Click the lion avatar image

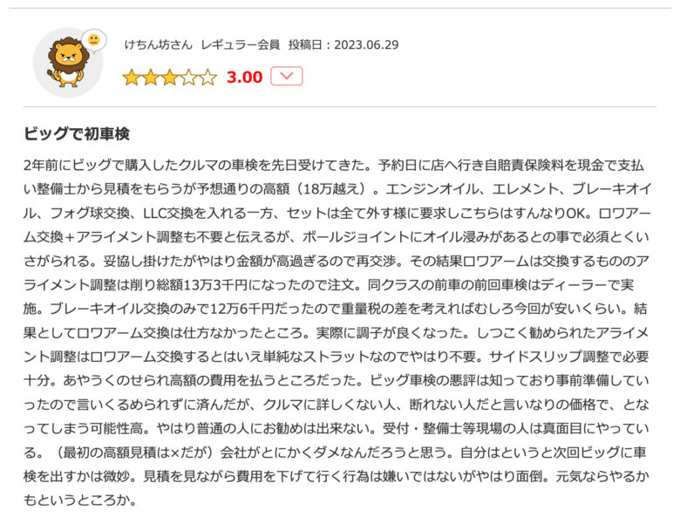click(x=65, y=63)
